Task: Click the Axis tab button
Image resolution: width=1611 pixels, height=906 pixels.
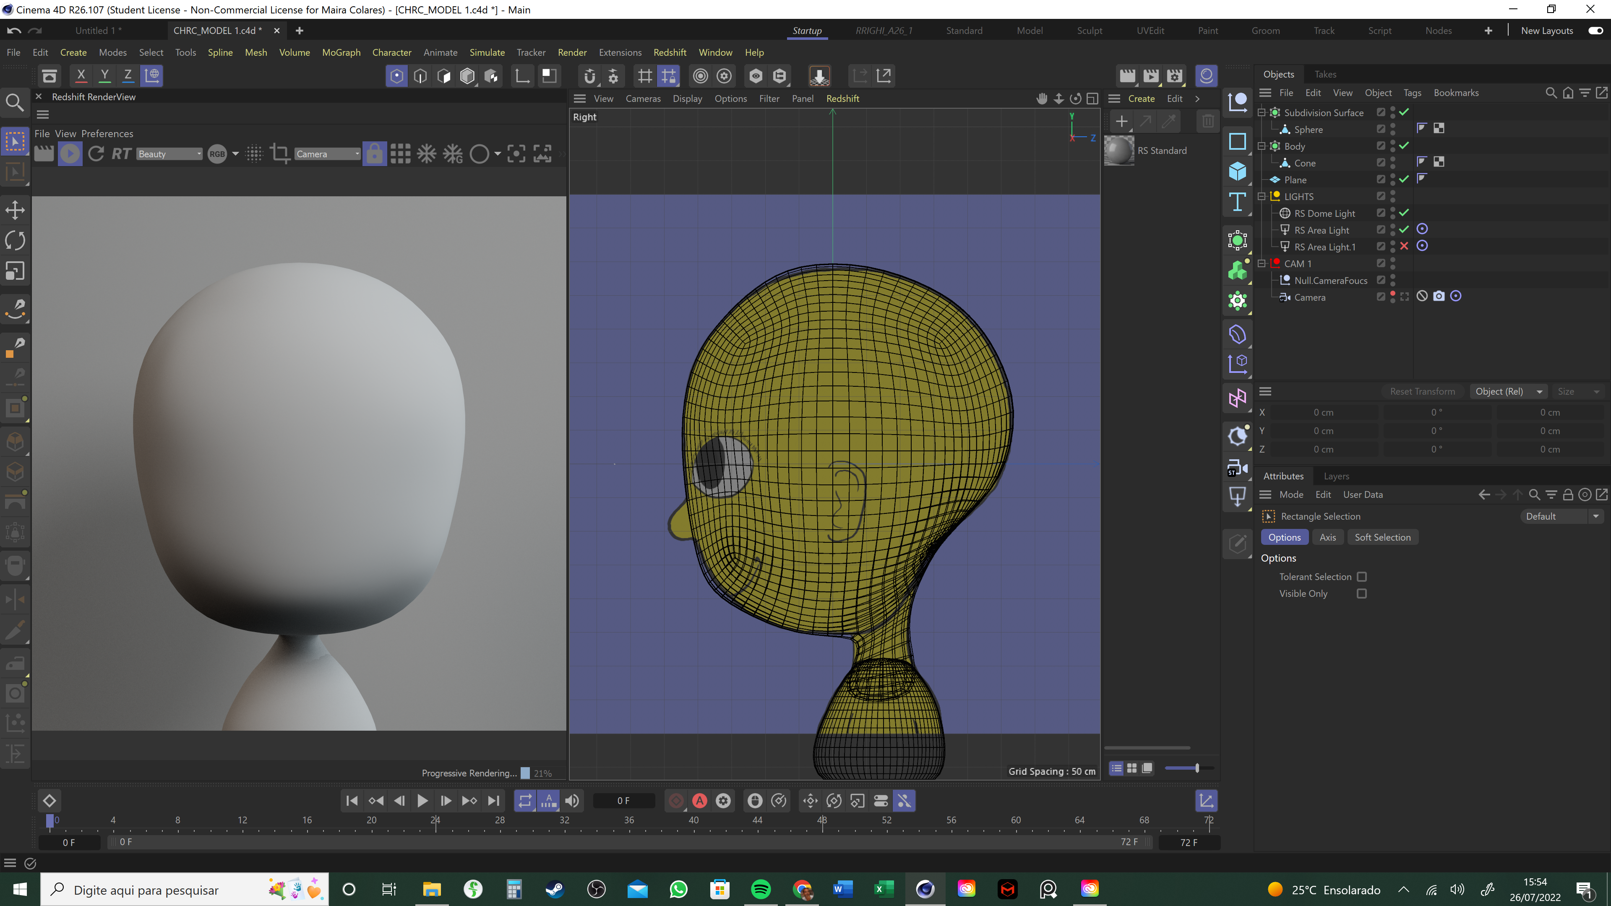Action: [x=1327, y=537]
